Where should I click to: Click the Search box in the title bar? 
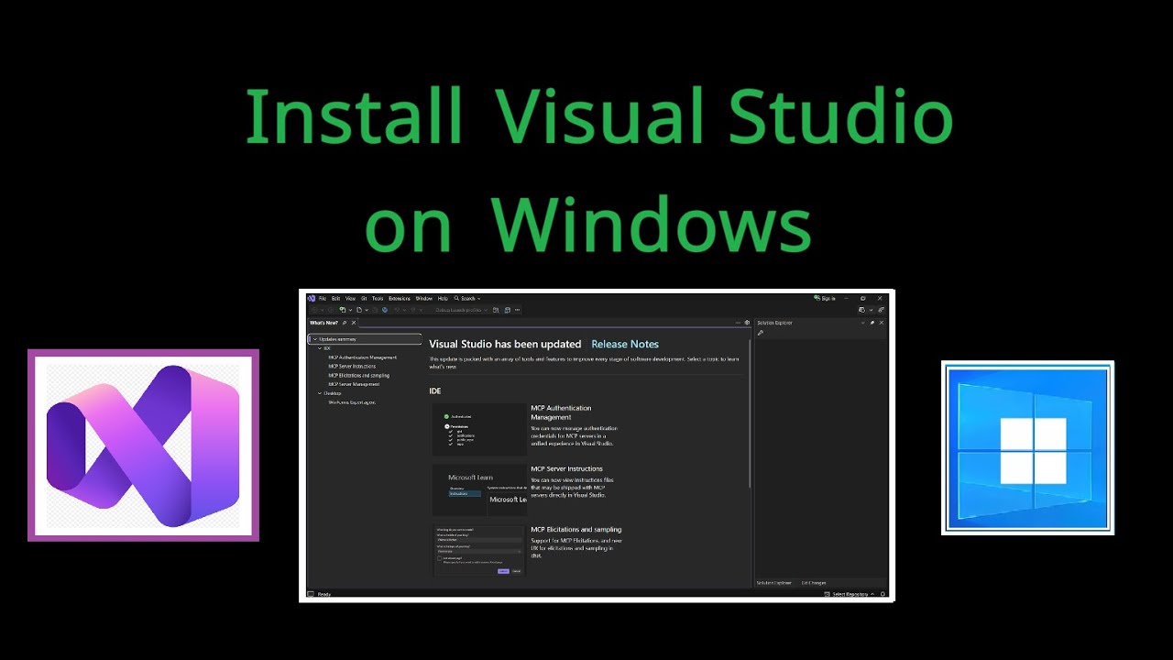(x=466, y=298)
